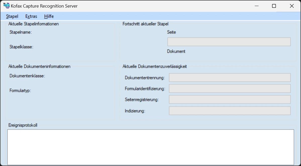Click the Dokumententrennung confidence bar
Screen dimensions: 301x166
click(x=230, y=78)
